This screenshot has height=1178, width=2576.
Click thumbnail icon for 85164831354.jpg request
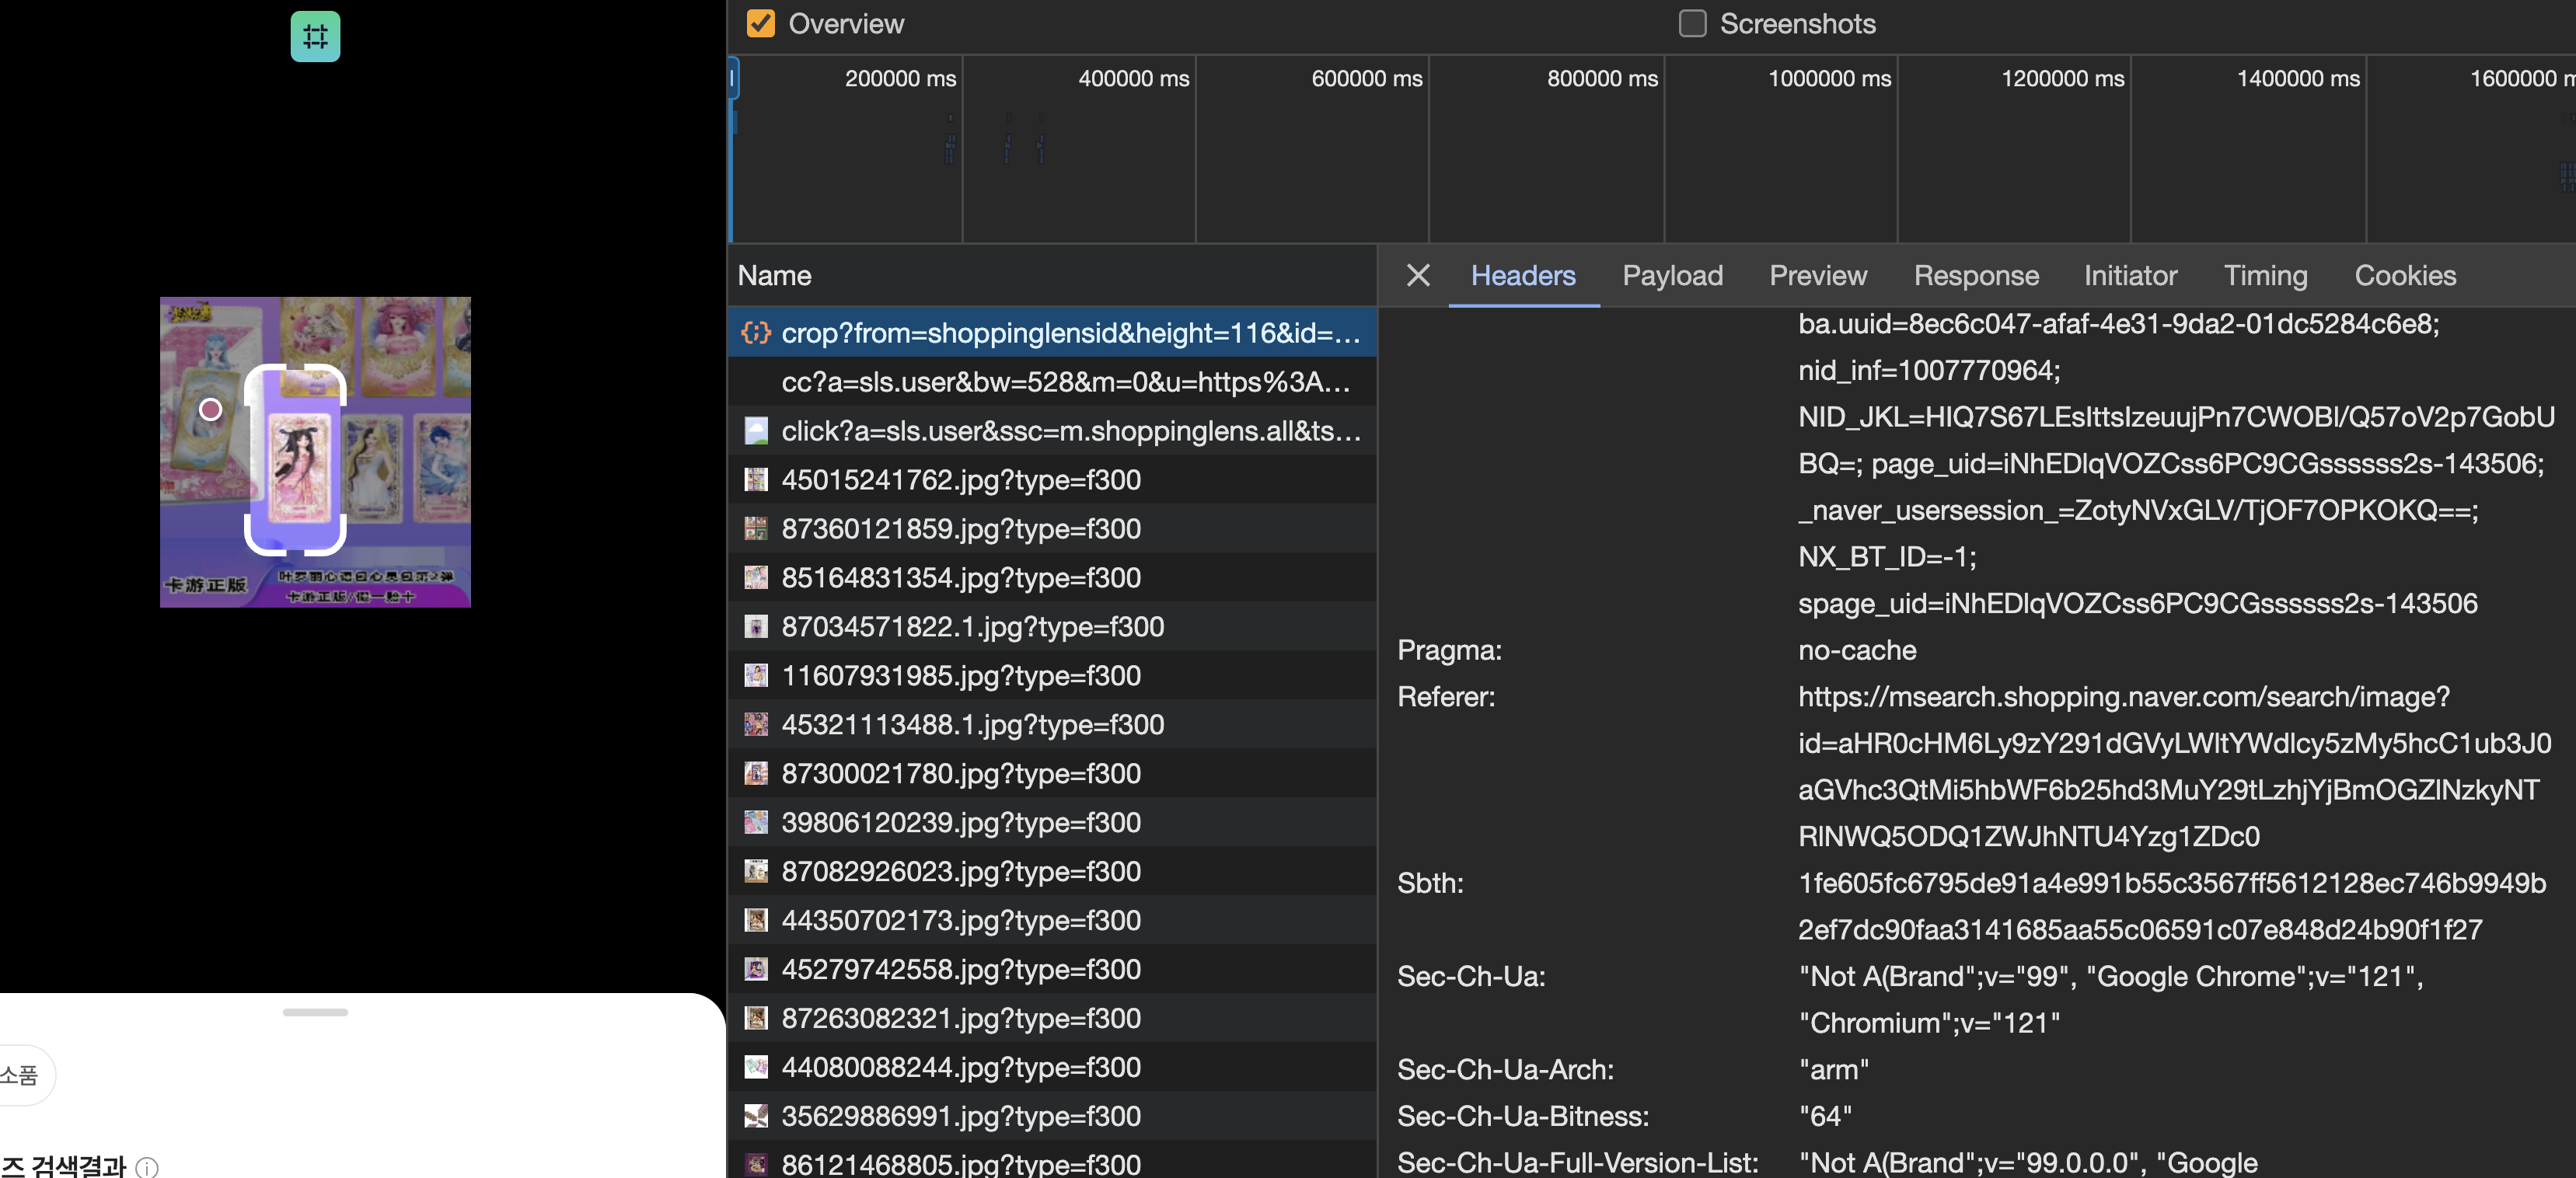click(756, 577)
